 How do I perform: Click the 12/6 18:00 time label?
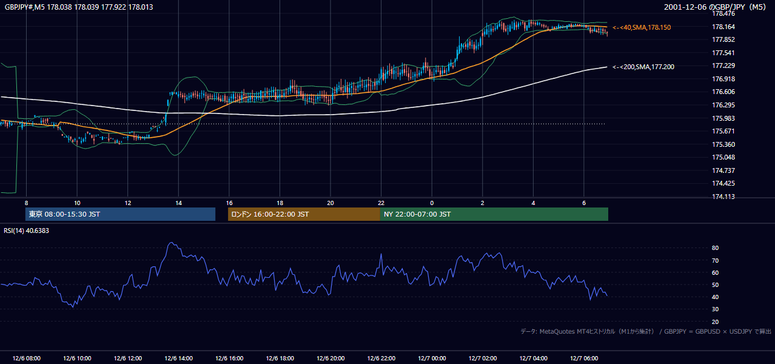(x=280, y=359)
